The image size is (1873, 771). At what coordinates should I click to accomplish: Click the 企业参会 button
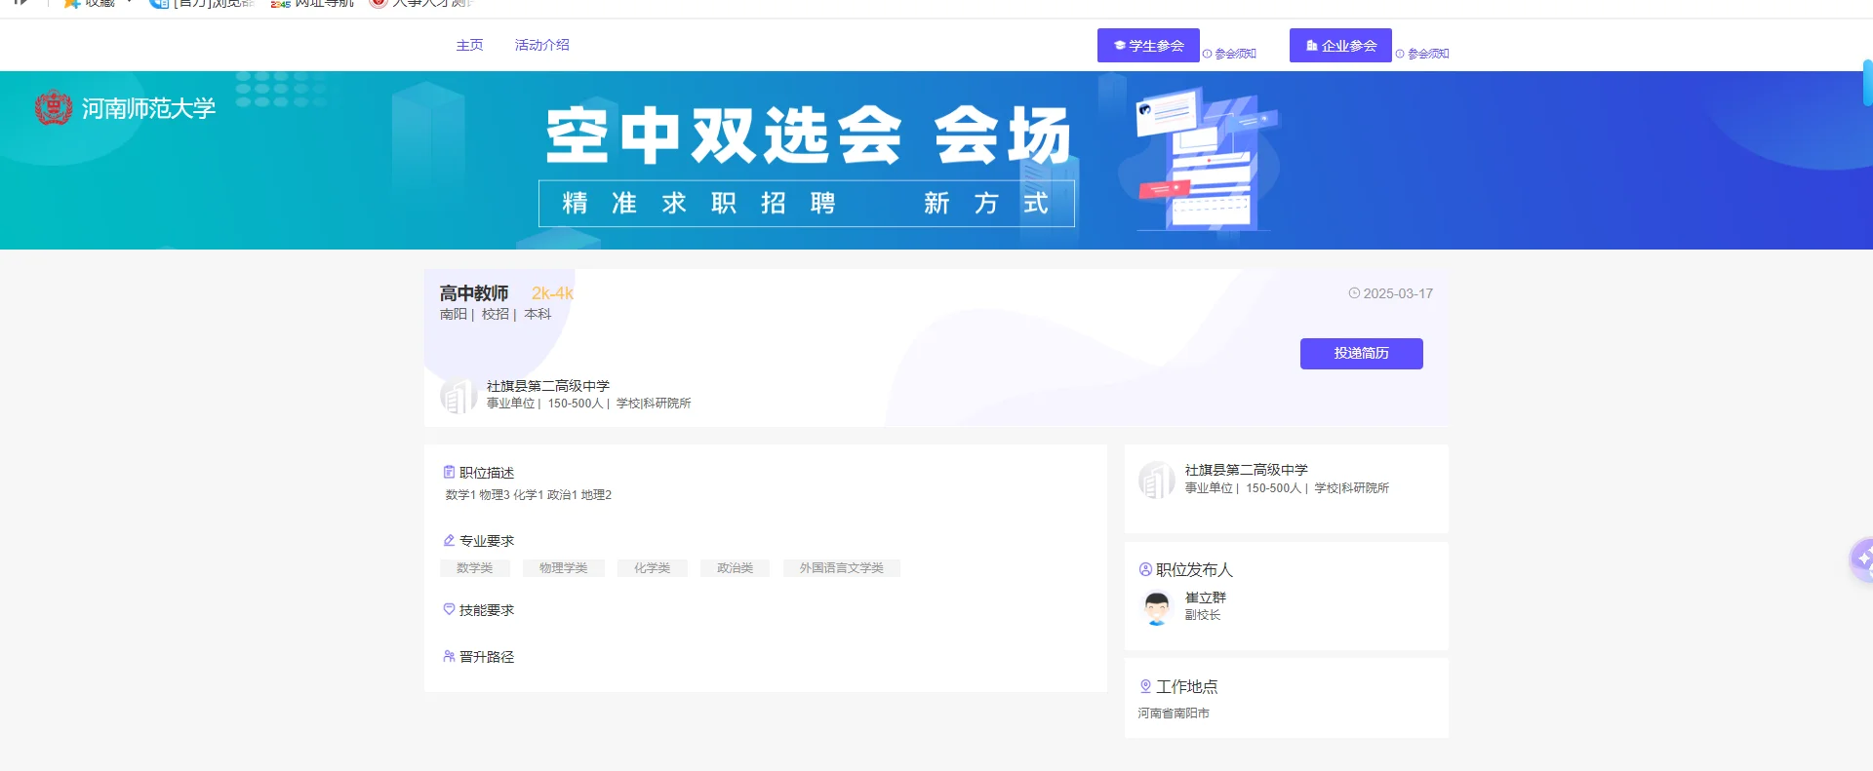point(1340,46)
